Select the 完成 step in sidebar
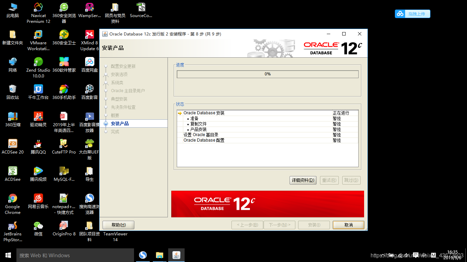This screenshot has width=467, height=262. (x=115, y=132)
